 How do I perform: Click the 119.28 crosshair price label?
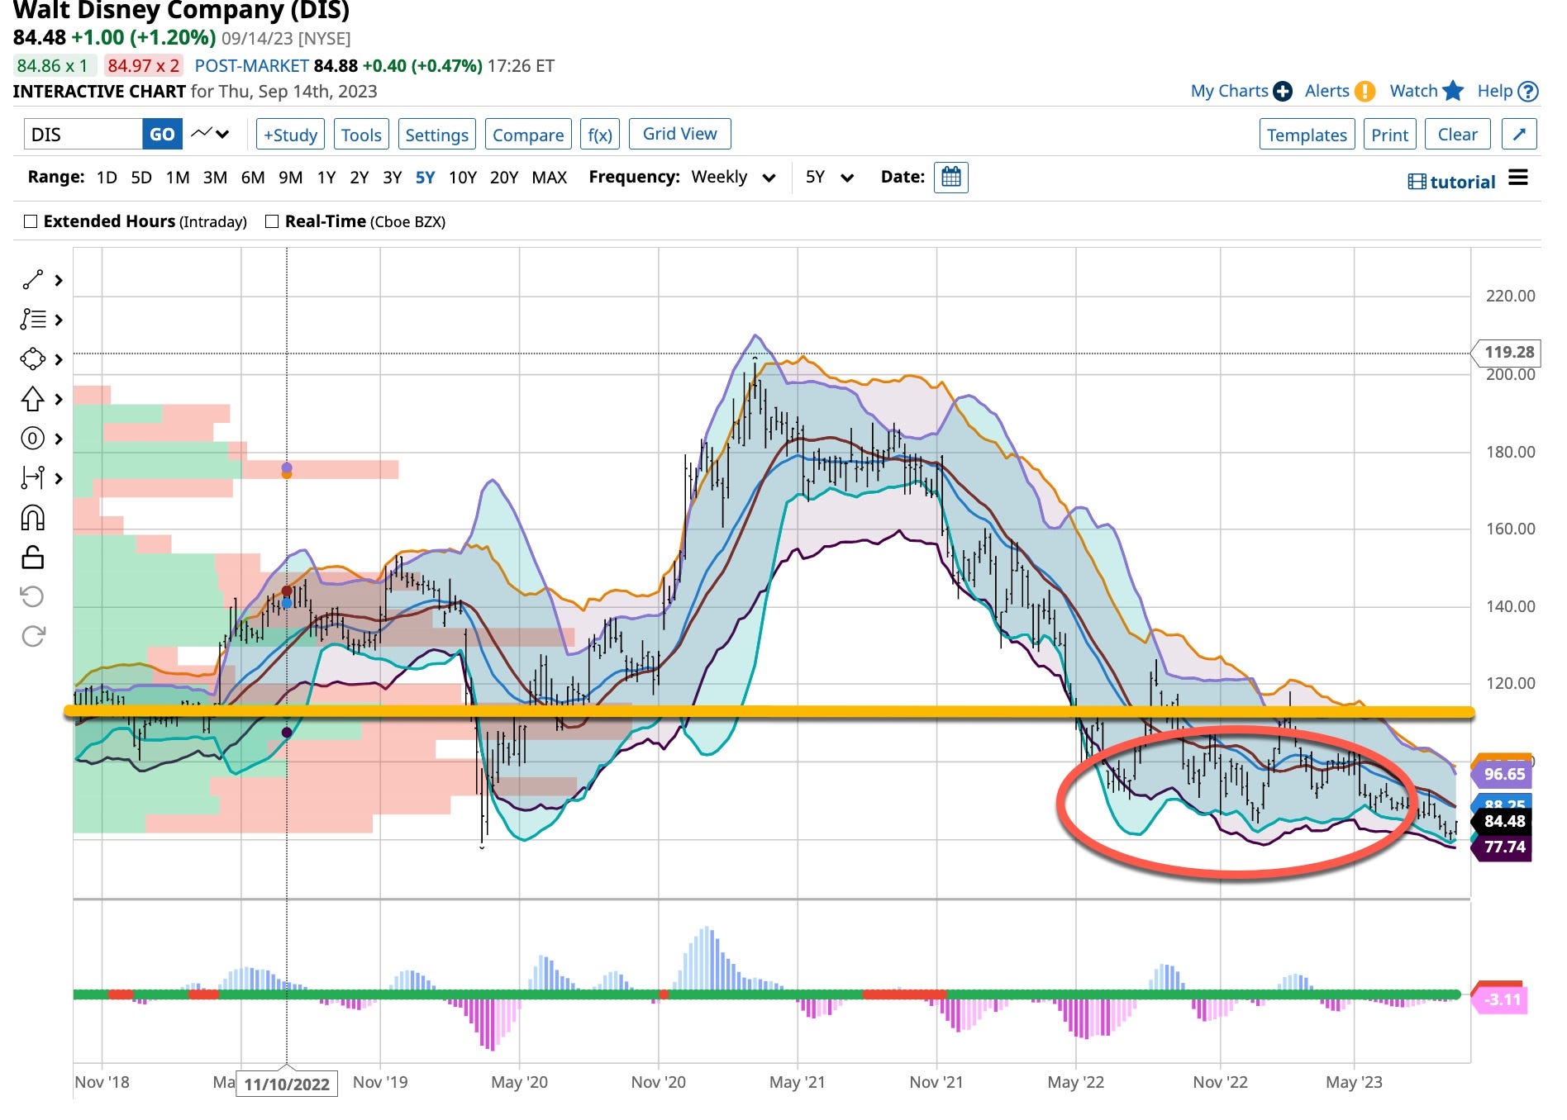point(1506,353)
